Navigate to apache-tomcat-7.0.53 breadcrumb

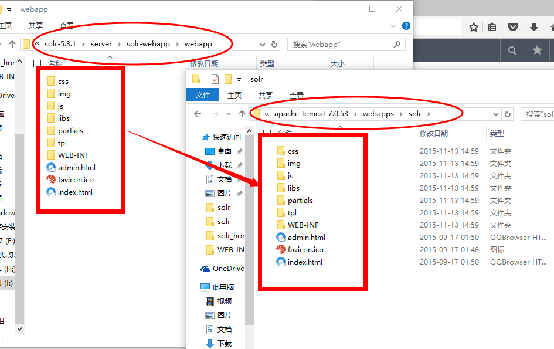tap(311, 114)
